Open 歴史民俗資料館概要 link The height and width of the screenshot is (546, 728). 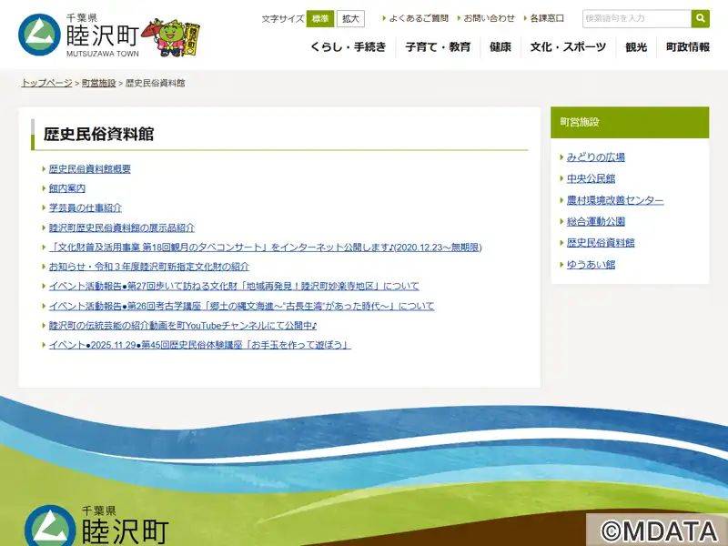coord(89,169)
